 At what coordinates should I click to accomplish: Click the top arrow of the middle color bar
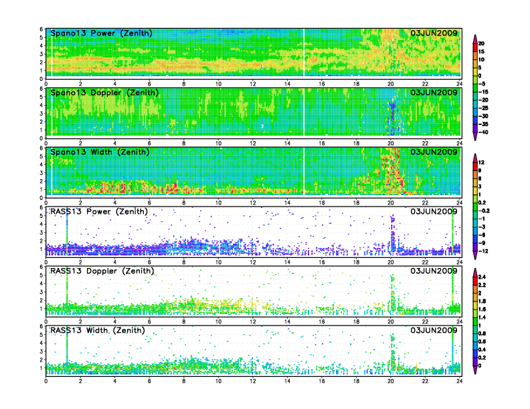point(475,158)
